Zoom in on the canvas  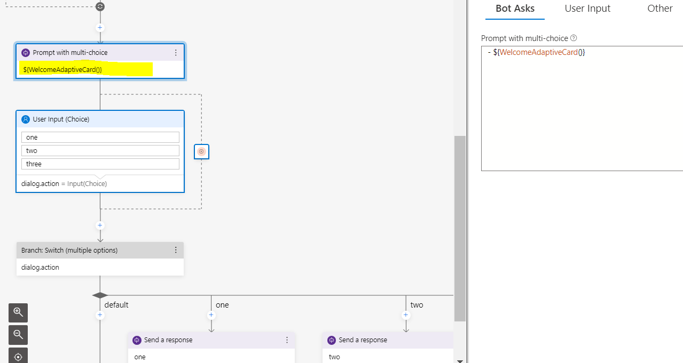(x=18, y=313)
